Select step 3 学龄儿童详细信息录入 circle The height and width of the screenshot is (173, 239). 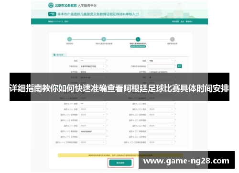(138, 39)
